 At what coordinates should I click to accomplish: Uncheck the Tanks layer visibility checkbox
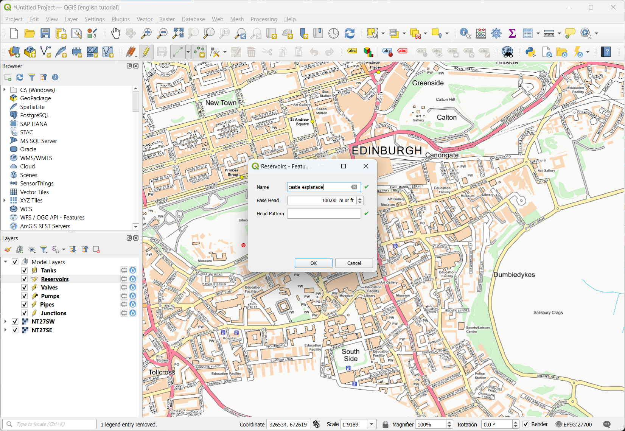click(x=25, y=271)
